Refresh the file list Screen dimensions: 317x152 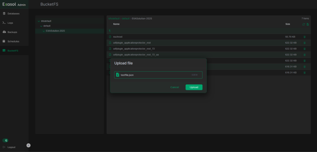(304, 24)
